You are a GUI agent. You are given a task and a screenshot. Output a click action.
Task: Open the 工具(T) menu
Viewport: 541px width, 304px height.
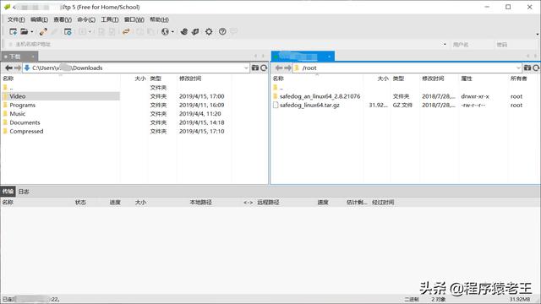tap(110, 19)
